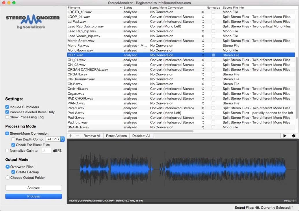Screen dimensions: 299x211
Task: Toggle Process Selected Items Only
Action: point(7,112)
